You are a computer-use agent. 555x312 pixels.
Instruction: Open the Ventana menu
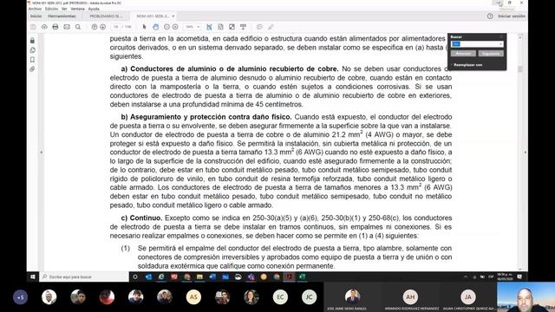tap(77, 9)
